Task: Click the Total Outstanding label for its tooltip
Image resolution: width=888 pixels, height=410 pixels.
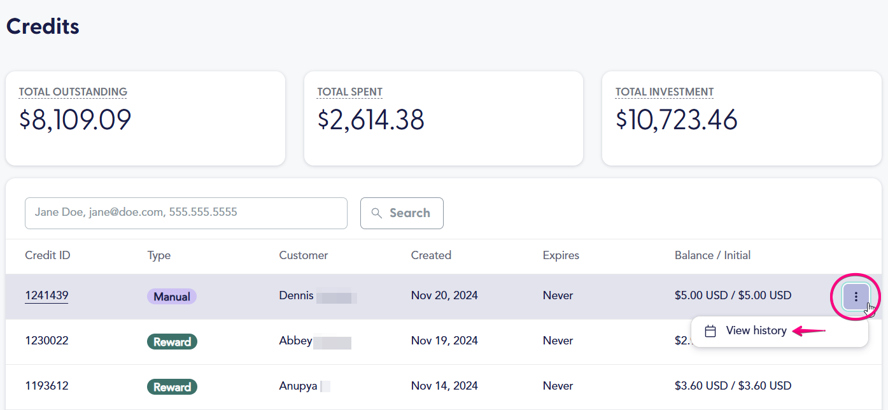Action: click(73, 92)
